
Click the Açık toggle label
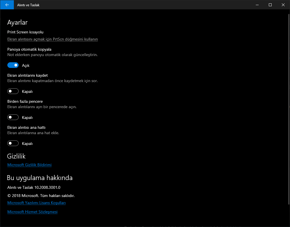point(26,65)
